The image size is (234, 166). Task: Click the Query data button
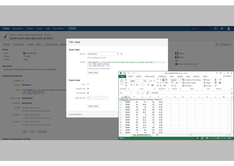click(x=93, y=73)
